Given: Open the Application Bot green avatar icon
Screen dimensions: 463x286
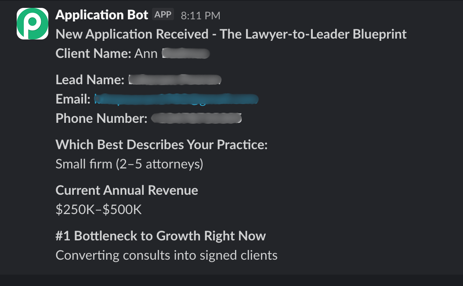Looking at the screenshot, I should pos(33,24).
